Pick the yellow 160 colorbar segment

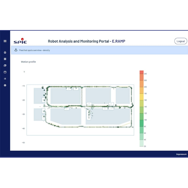141,97
